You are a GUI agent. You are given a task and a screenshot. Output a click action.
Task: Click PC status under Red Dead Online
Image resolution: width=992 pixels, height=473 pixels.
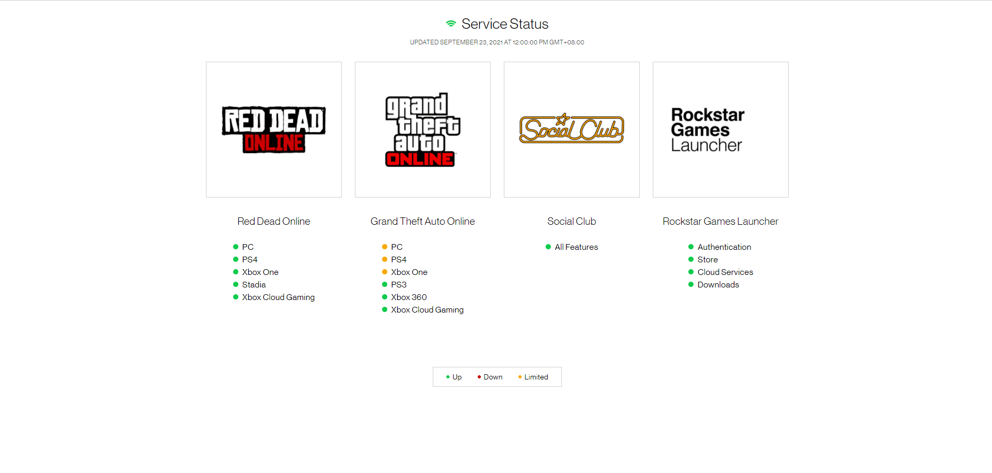coord(244,247)
